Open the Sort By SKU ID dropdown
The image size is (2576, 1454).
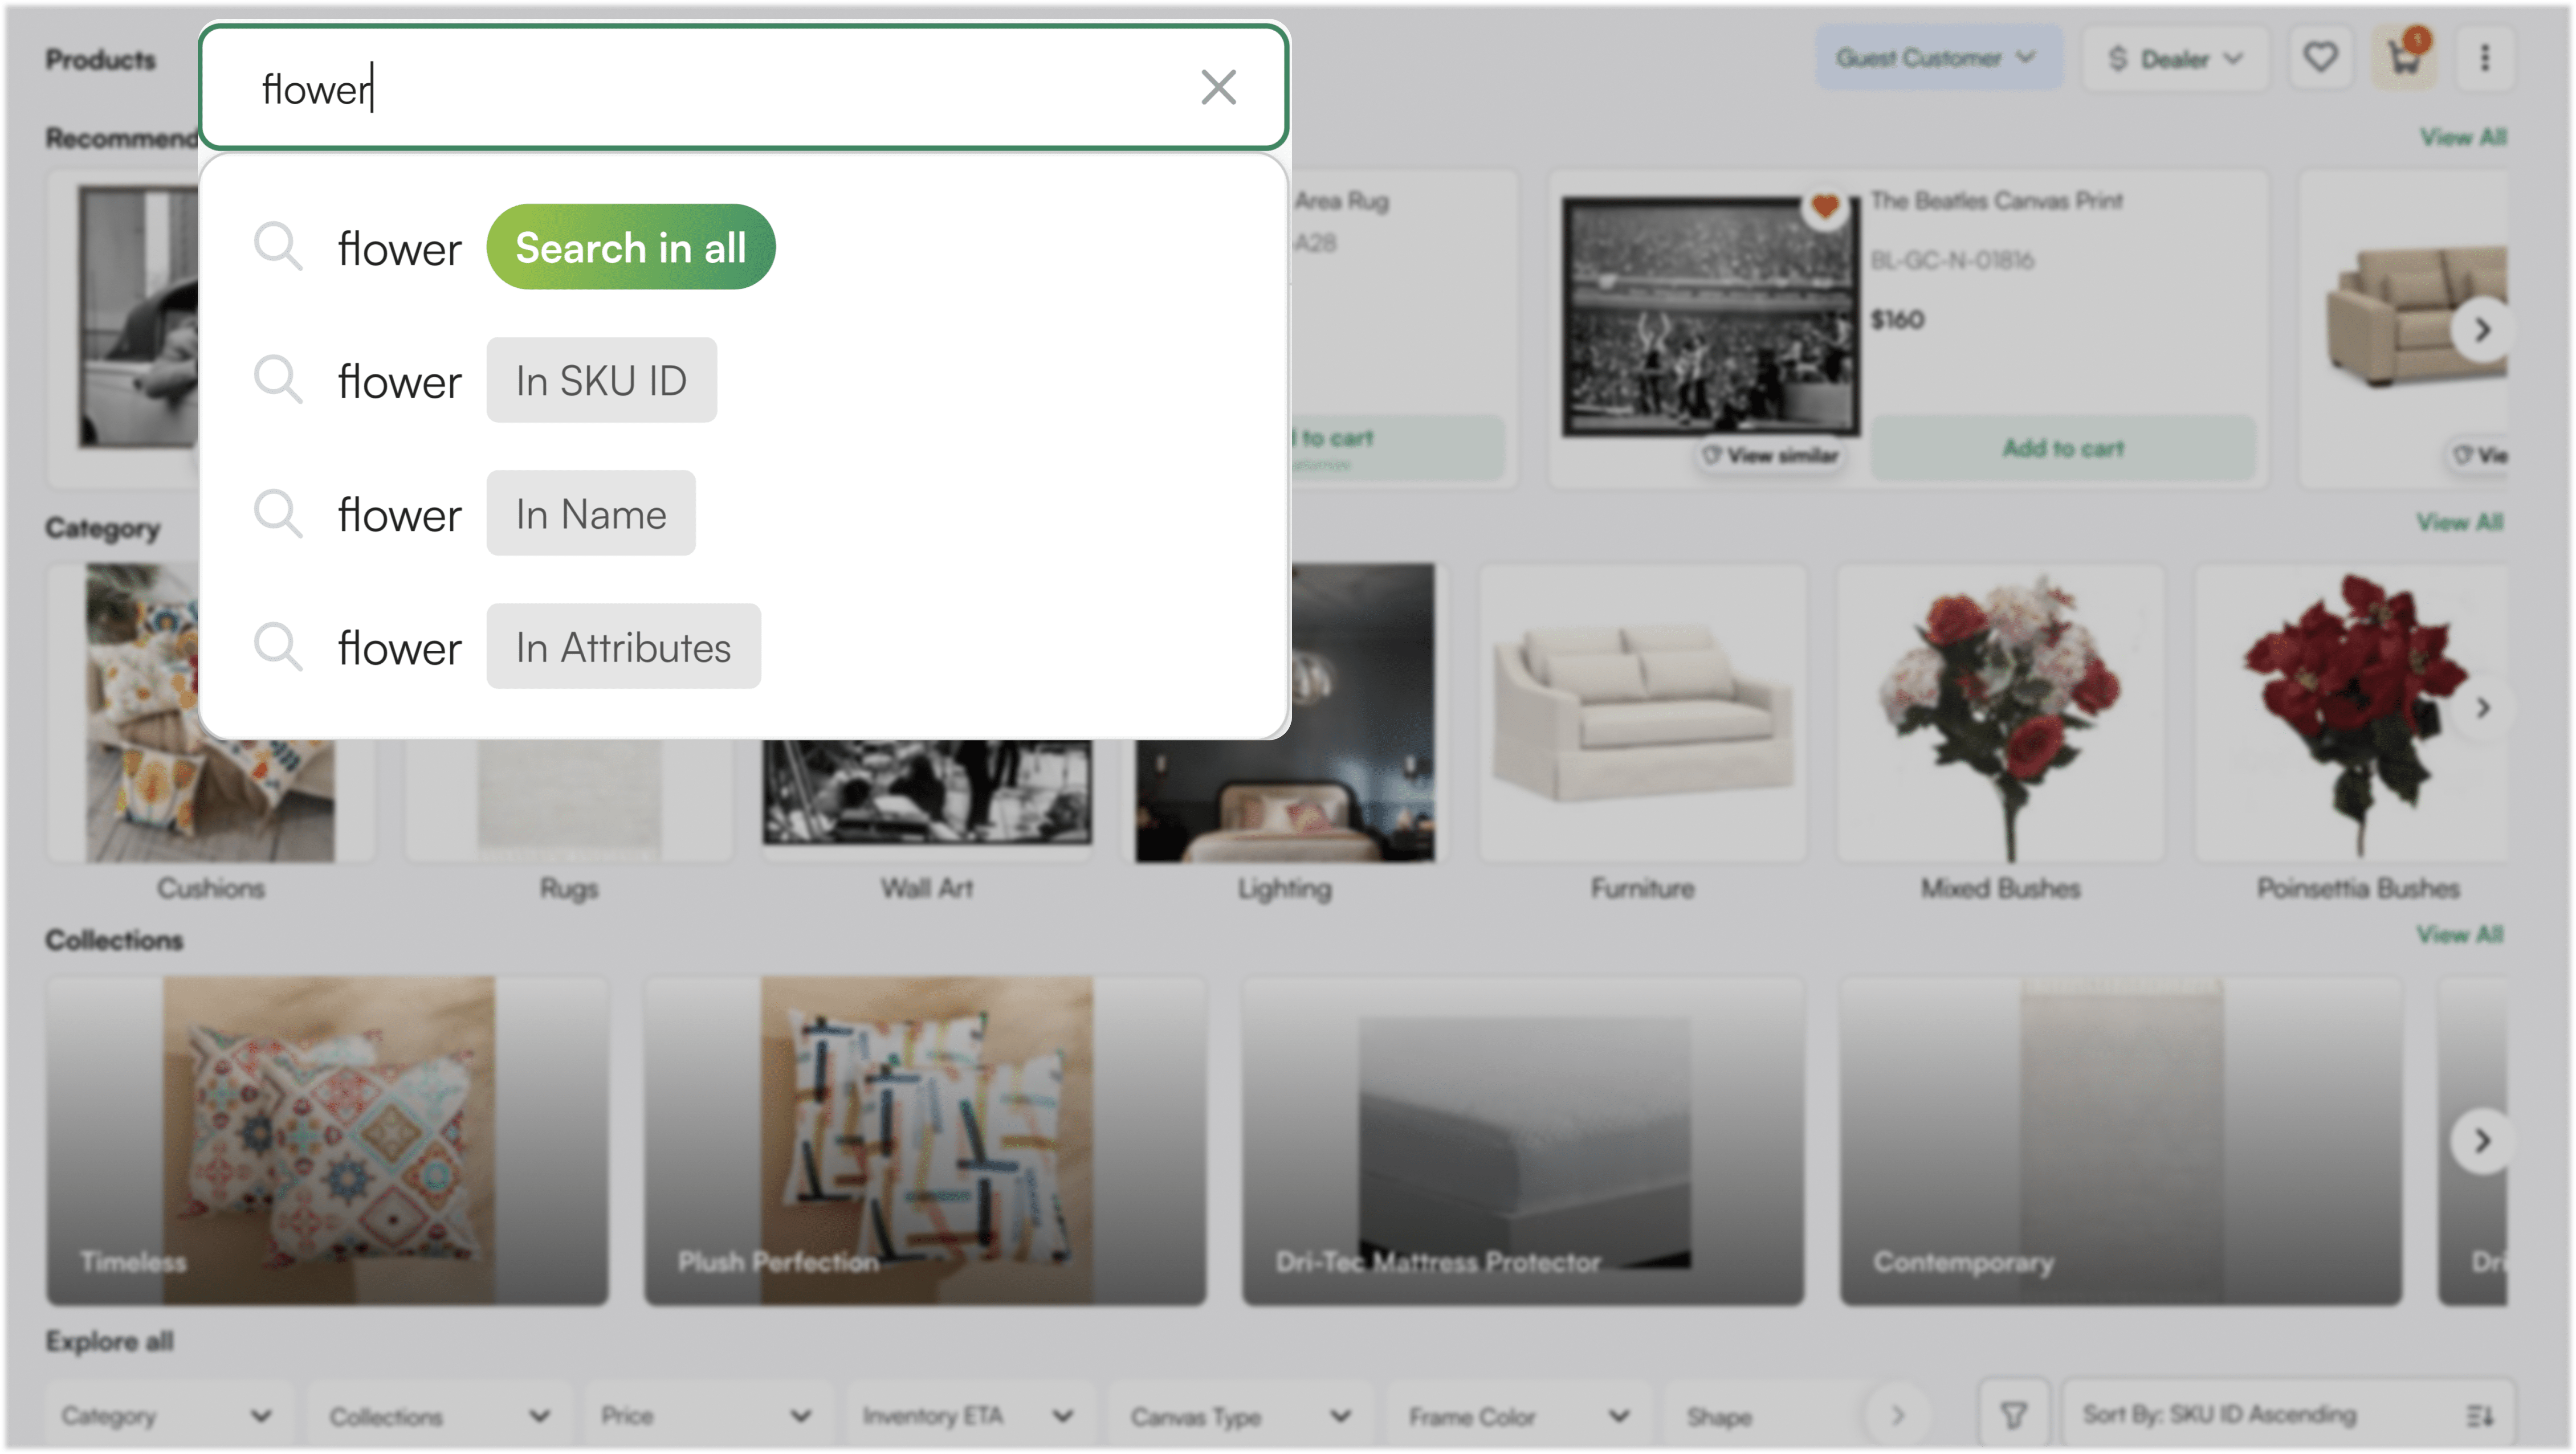(x=2287, y=1415)
